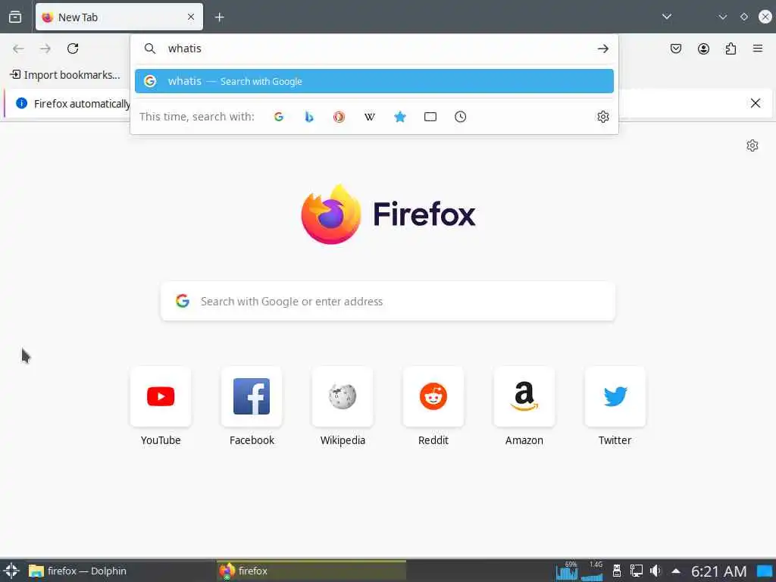
Task: Click inside the address bar showing whatis
Action: 376,48
